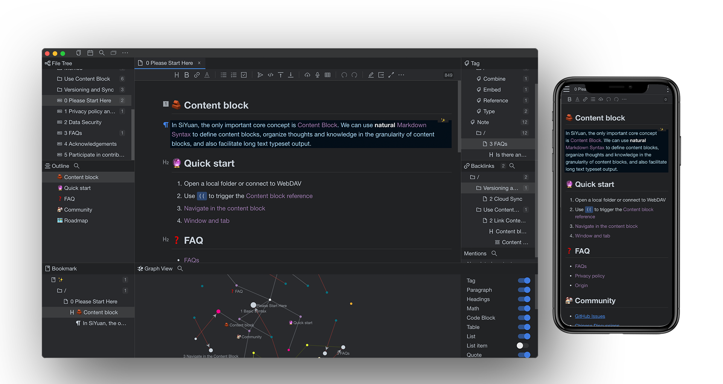Viewport: 723px width, 384px height.
Task: Click the link icon in desktop editor toolbar
Action: [197, 75]
